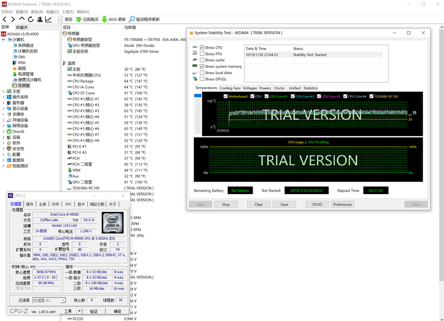
Task: Click the user profile icon in toolbar
Action: coord(39,19)
